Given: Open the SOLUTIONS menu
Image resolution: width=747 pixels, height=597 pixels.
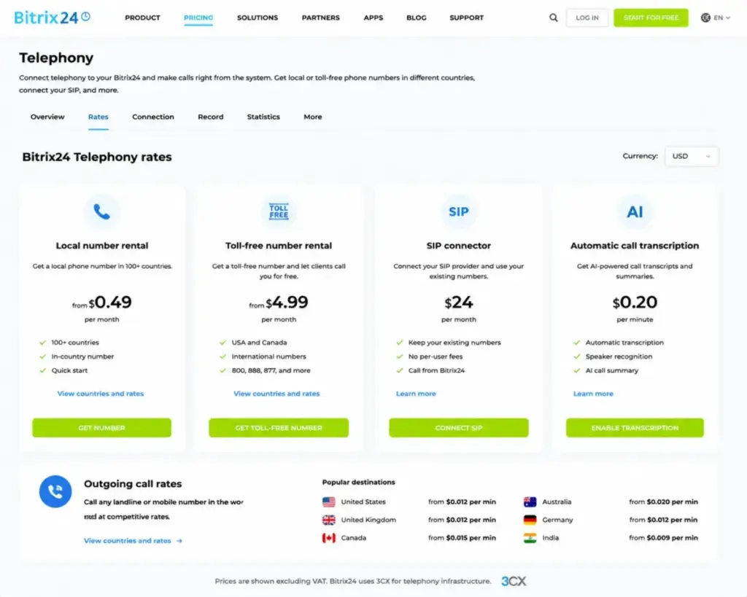Looking at the screenshot, I should 258,17.
